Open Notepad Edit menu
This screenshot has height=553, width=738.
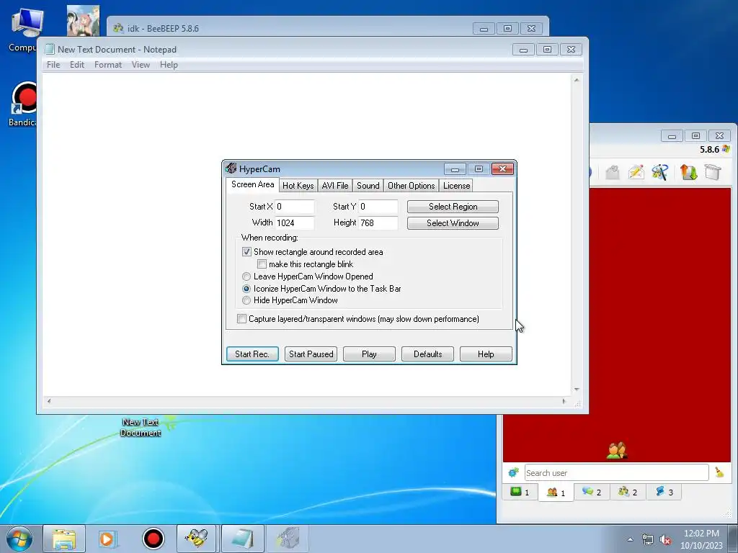click(x=76, y=65)
